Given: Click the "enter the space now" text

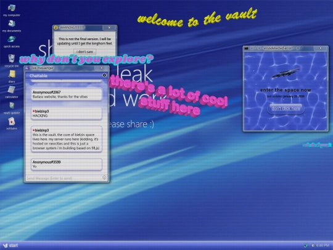Looking at the screenshot, I should click(286, 90).
